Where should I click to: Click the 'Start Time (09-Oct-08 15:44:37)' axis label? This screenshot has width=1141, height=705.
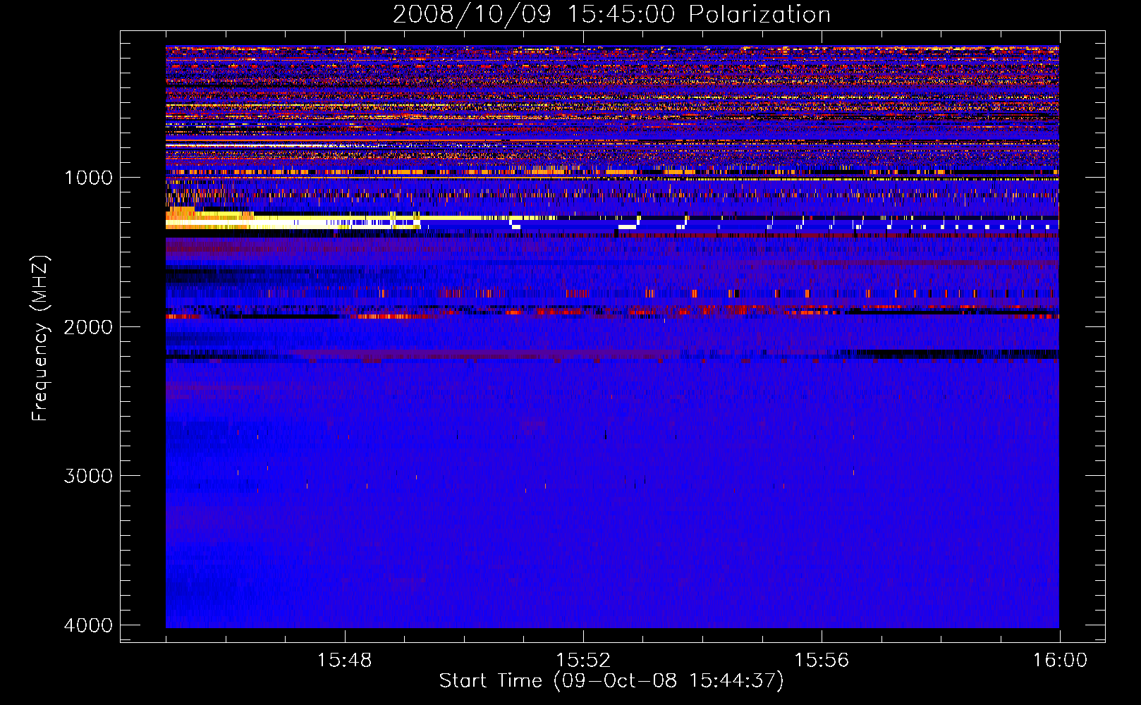[611, 681]
